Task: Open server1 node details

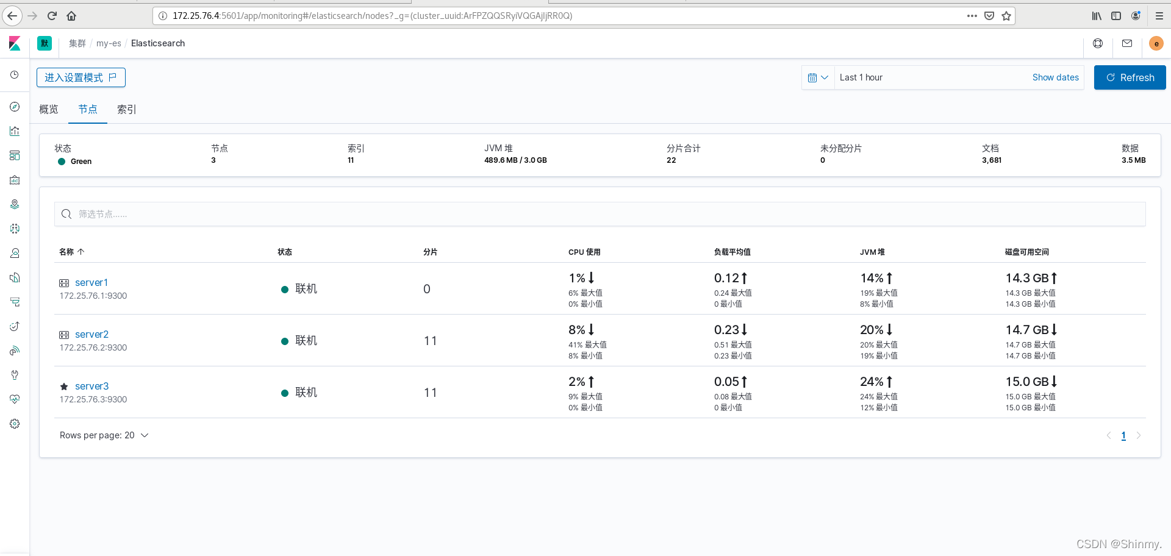Action: (91, 282)
